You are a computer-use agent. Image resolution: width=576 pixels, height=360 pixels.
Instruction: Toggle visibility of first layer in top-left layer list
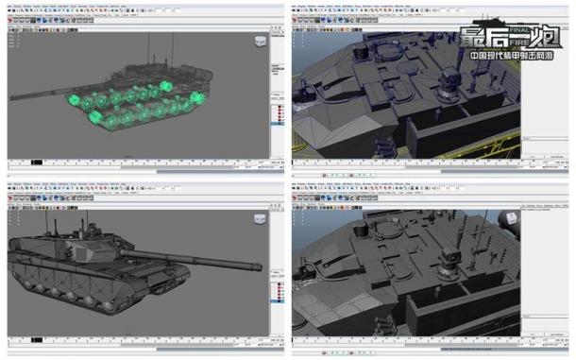(274, 107)
